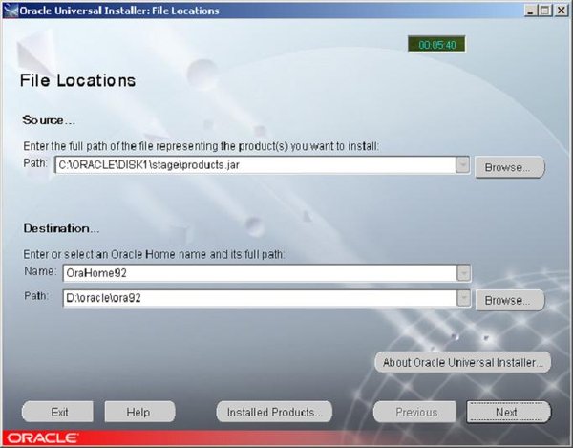Click the Oracle Universal Installer title bar icon
Image resolution: width=573 pixels, height=448 pixels.
(10, 11)
